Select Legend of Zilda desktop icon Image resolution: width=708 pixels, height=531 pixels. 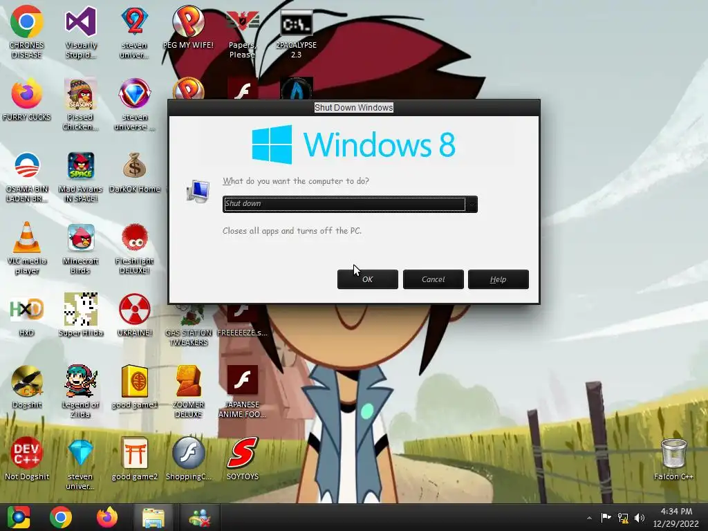point(80,391)
